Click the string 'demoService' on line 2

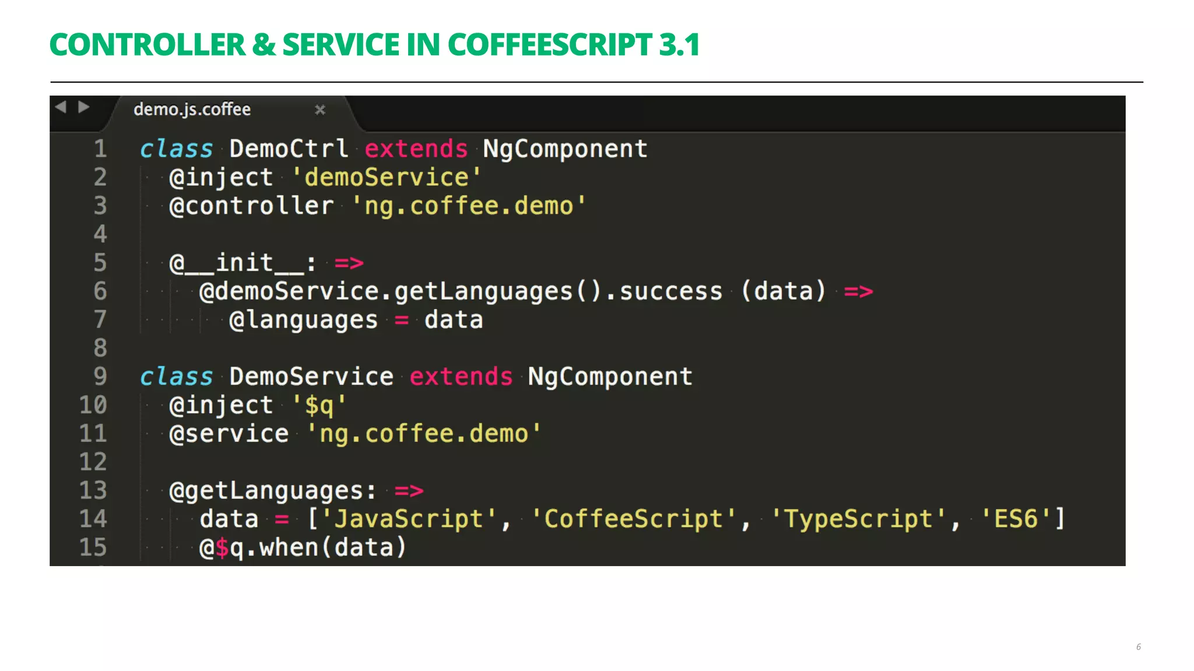(x=386, y=177)
